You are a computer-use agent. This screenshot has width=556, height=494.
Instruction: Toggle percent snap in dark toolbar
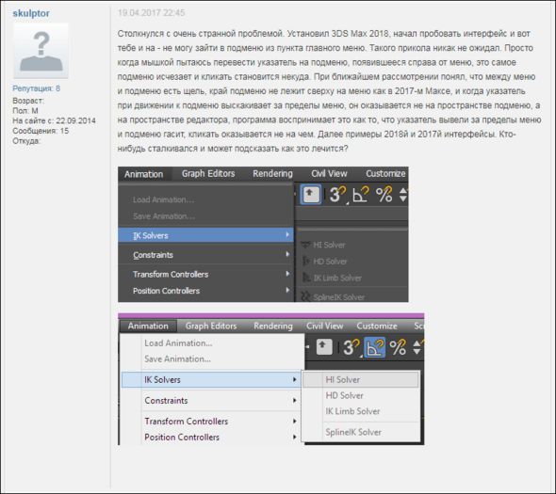tap(384, 195)
